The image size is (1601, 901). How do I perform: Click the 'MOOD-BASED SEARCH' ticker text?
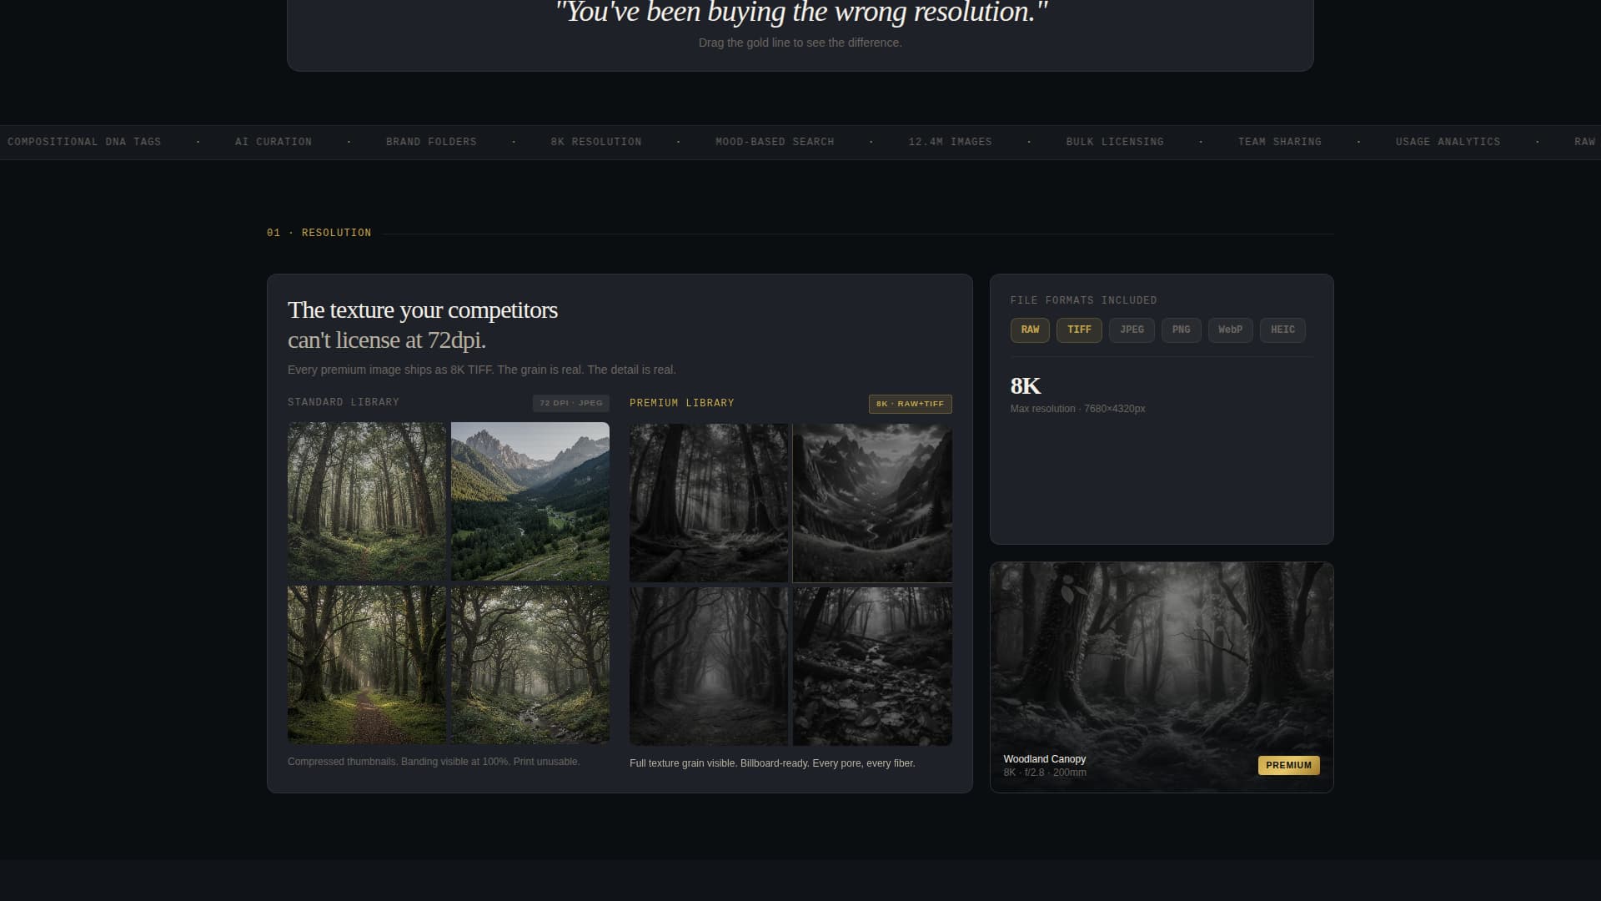[775, 142]
